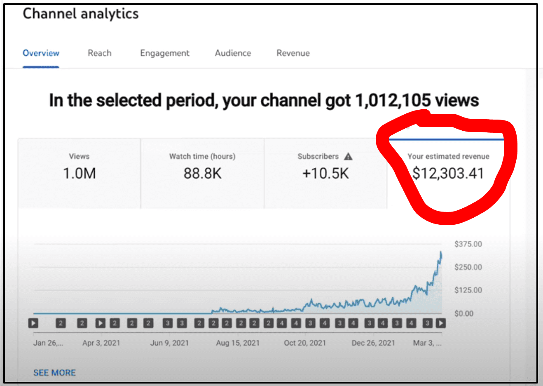The image size is (543, 386).
Task: Select the Overview tab
Action: [41, 53]
